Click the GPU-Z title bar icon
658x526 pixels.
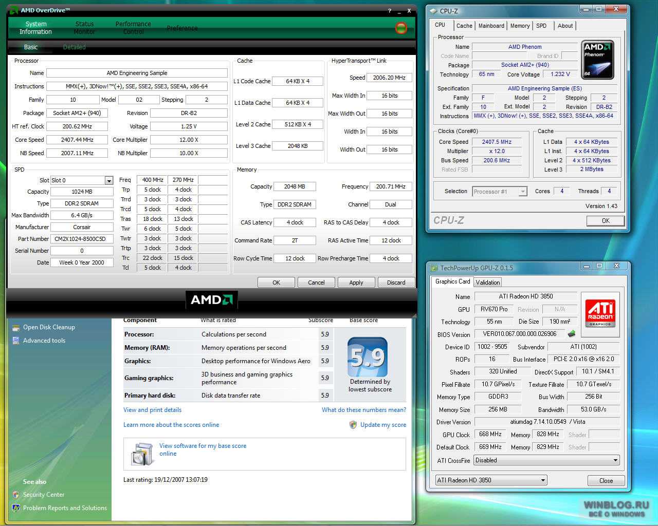tap(434, 268)
